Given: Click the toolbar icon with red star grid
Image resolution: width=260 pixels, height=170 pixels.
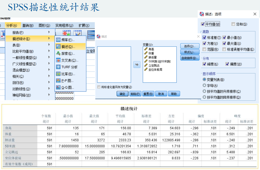Looking at the screenshot, I should click(67, 33).
